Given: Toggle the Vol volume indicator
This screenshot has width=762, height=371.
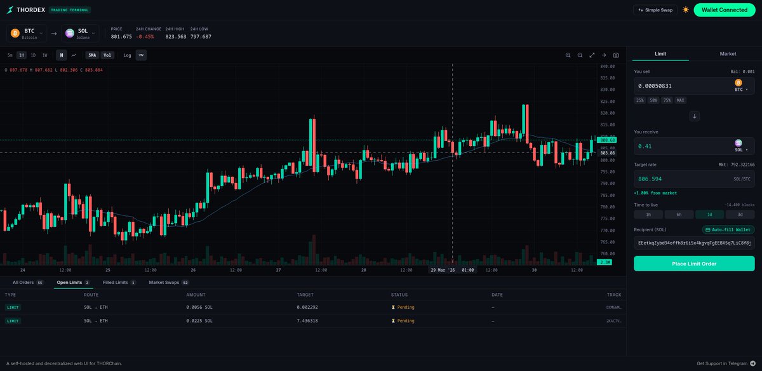Looking at the screenshot, I should [107, 55].
